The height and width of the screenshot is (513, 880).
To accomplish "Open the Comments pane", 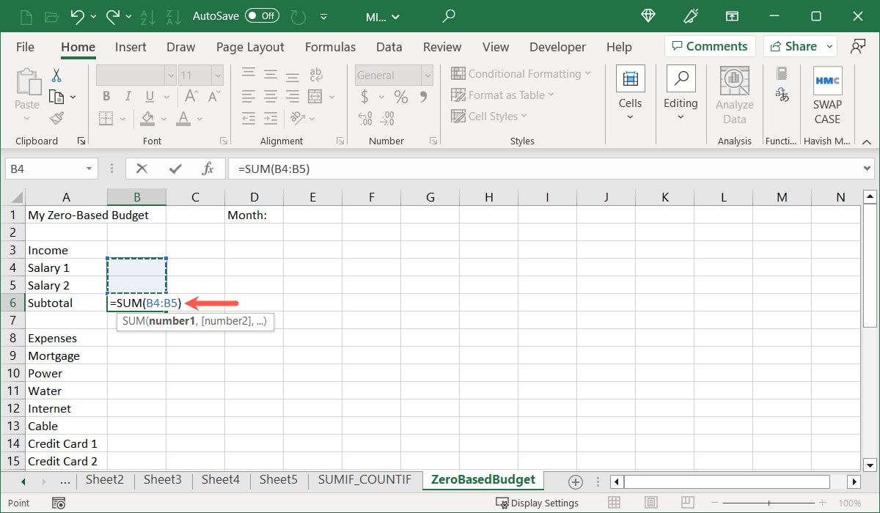I will point(709,45).
